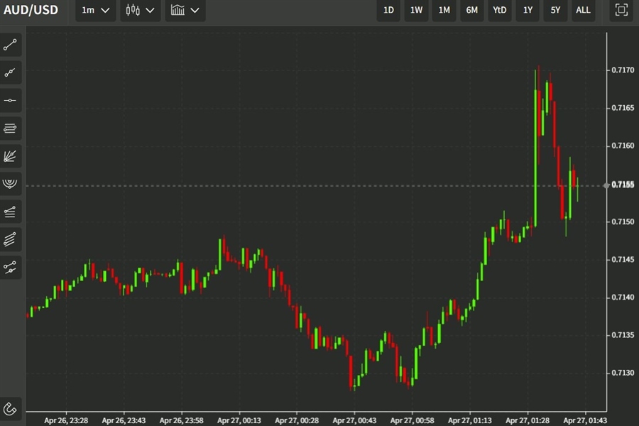Switch to the ALL time range
The height and width of the screenshot is (426, 639).
[x=583, y=11]
